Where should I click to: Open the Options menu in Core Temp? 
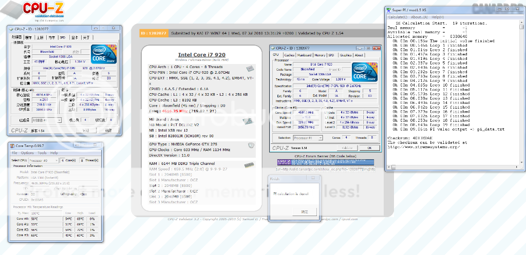pyautogui.click(x=28, y=153)
